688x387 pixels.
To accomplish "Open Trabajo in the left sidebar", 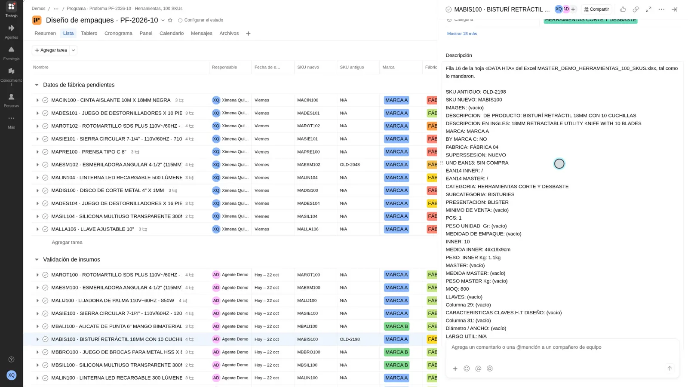I will 11,10.
